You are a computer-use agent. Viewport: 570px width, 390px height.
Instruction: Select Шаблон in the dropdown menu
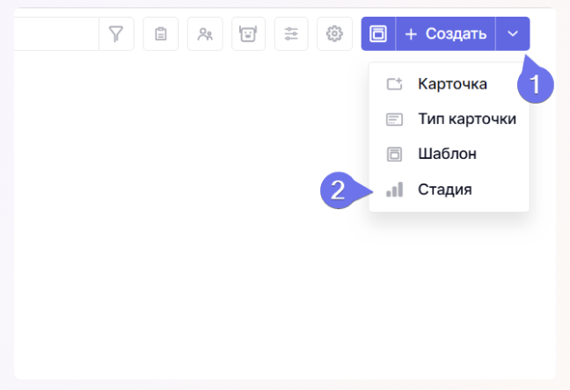pyautogui.click(x=449, y=154)
